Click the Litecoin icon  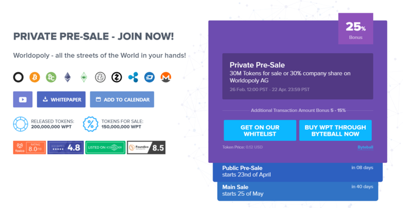point(100,77)
